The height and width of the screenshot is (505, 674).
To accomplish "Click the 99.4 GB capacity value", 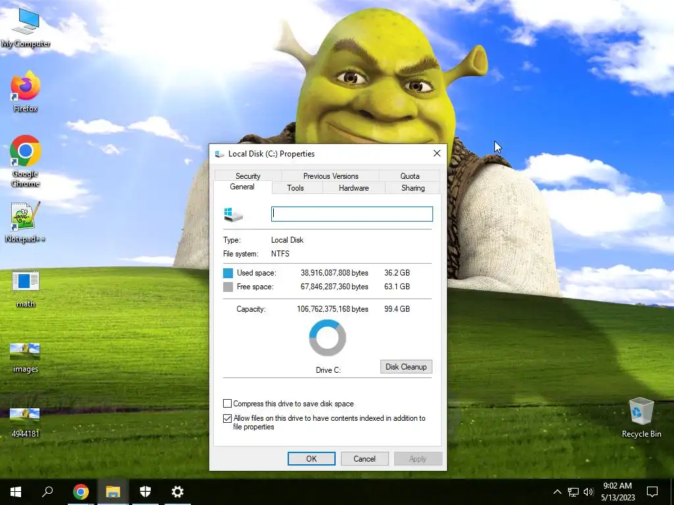I will tap(397, 309).
